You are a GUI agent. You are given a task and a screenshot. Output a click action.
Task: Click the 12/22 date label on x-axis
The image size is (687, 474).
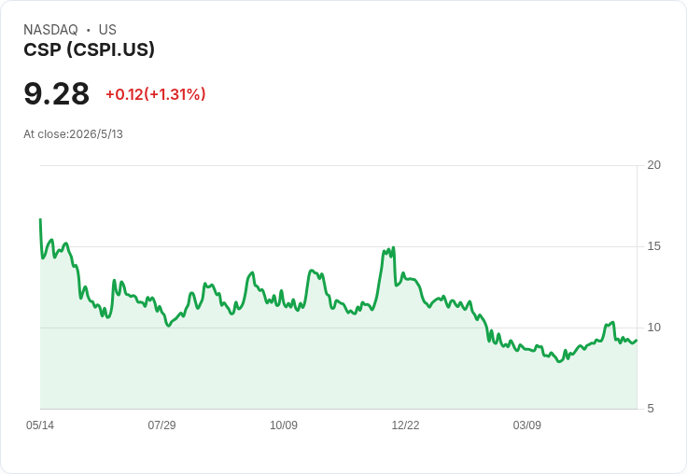[405, 425]
